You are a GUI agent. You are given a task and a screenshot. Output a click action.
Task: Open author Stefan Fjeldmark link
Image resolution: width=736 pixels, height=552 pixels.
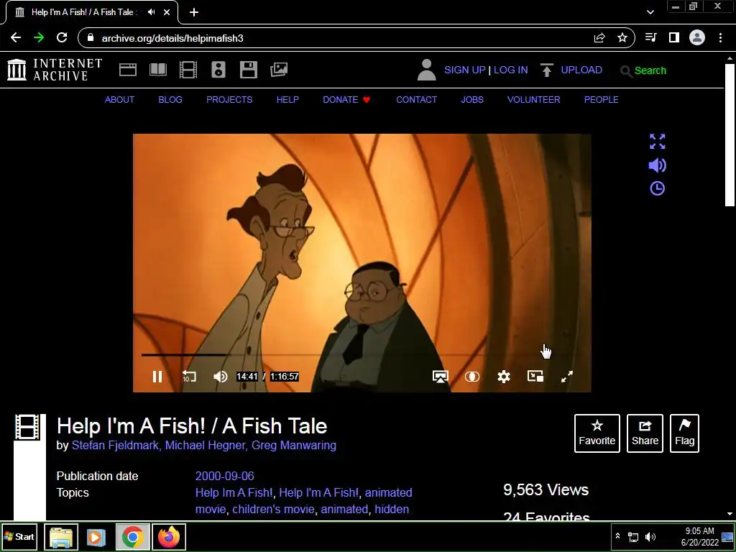pyautogui.click(x=116, y=446)
